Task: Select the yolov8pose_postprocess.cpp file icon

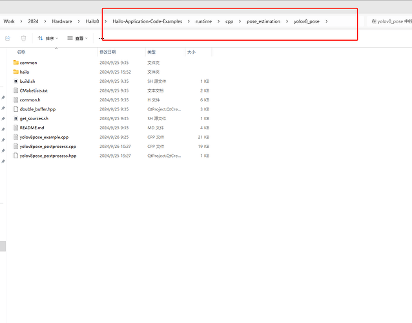Action: point(15,147)
